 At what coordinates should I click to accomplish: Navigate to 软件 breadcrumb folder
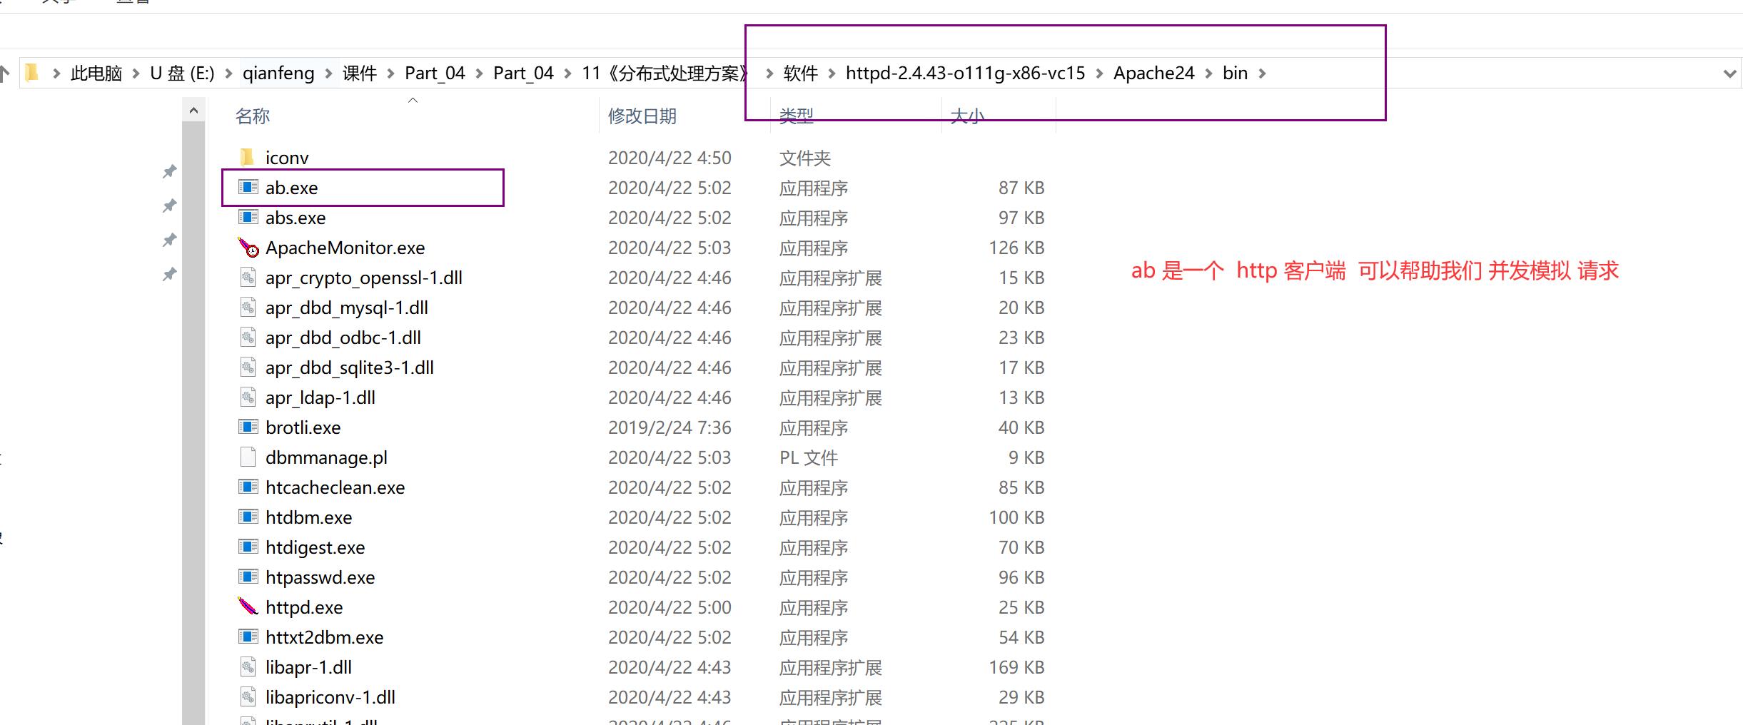click(801, 73)
